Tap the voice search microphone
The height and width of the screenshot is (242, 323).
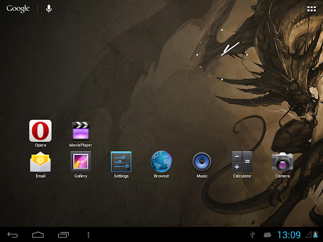point(49,9)
